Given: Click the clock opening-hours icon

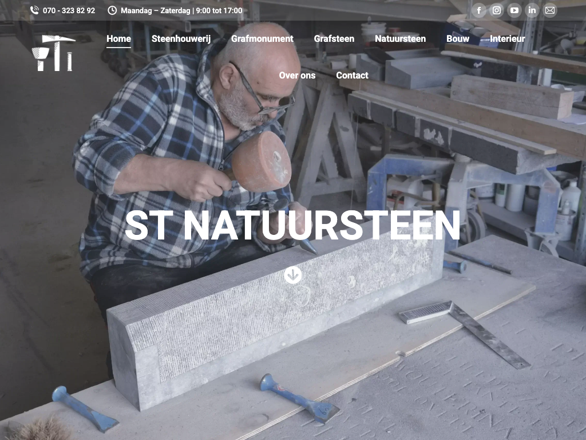Looking at the screenshot, I should coord(112,10).
